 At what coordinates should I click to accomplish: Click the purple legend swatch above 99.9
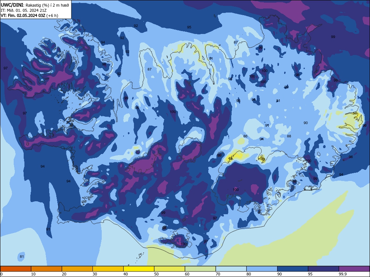(354, 269)
